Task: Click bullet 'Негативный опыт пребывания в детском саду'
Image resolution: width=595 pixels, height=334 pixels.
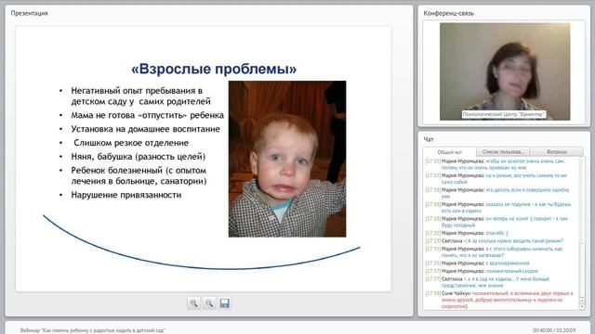Action: tap(140, 96)
